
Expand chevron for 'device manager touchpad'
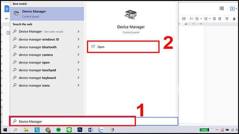[78, 70]
